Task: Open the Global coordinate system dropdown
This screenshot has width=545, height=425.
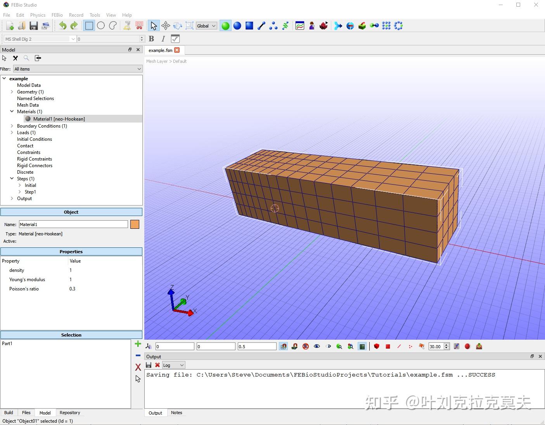Action: coord(206,26)
